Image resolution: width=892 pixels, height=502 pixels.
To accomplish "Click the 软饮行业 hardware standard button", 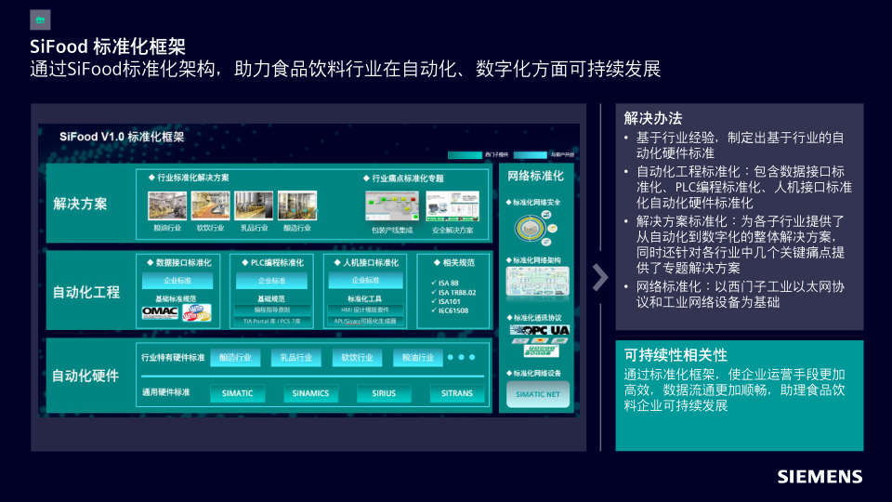I will click(x=357, y=357).
